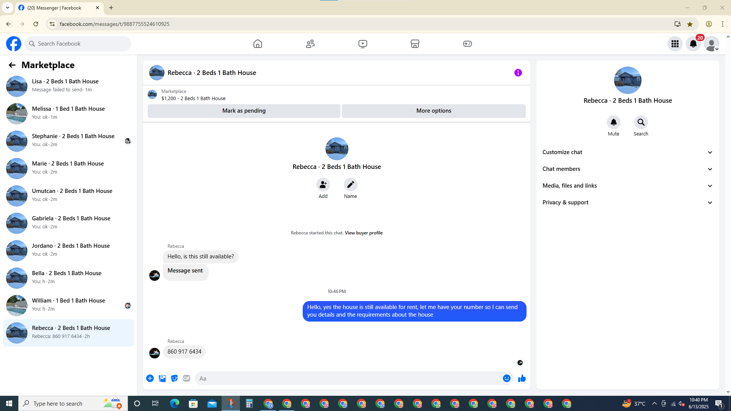Click the Facebook logo
Screen dimensions: 731x411
pos(14,44)
